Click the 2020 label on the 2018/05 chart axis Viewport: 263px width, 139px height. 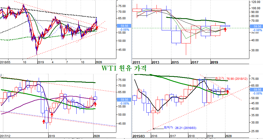[x=99, y=62]
